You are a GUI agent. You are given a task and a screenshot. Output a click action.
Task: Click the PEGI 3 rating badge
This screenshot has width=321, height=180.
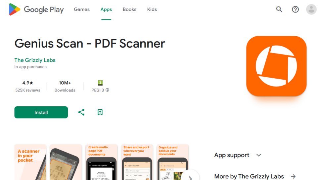[100, 83]
